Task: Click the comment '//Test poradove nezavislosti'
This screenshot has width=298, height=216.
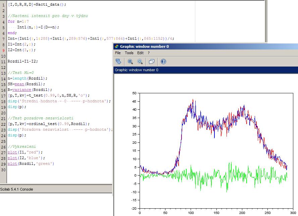Action: tap(41, 118)
